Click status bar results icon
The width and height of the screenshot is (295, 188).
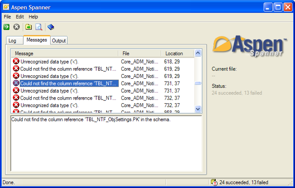[214, 182]
